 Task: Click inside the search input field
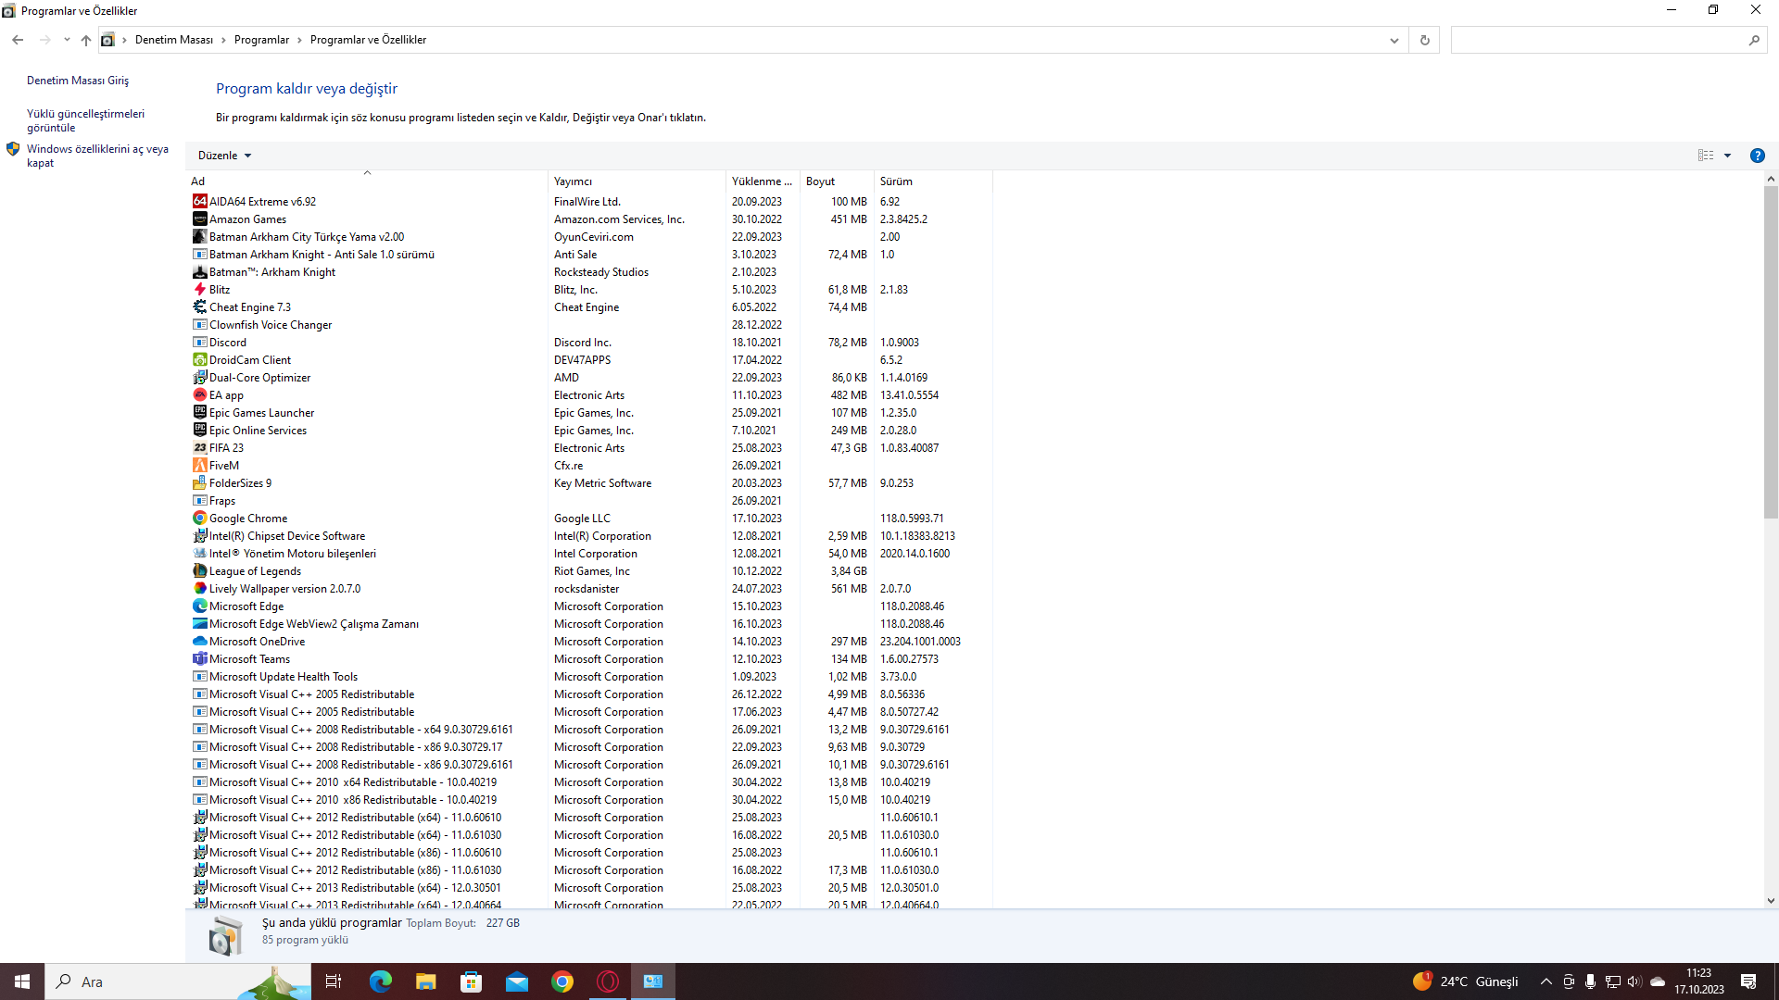[x=1603, y=40]
